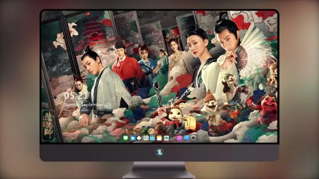Open the green Messages dock icon
This screenshot has height=179, width=319.
pos(126,138)
